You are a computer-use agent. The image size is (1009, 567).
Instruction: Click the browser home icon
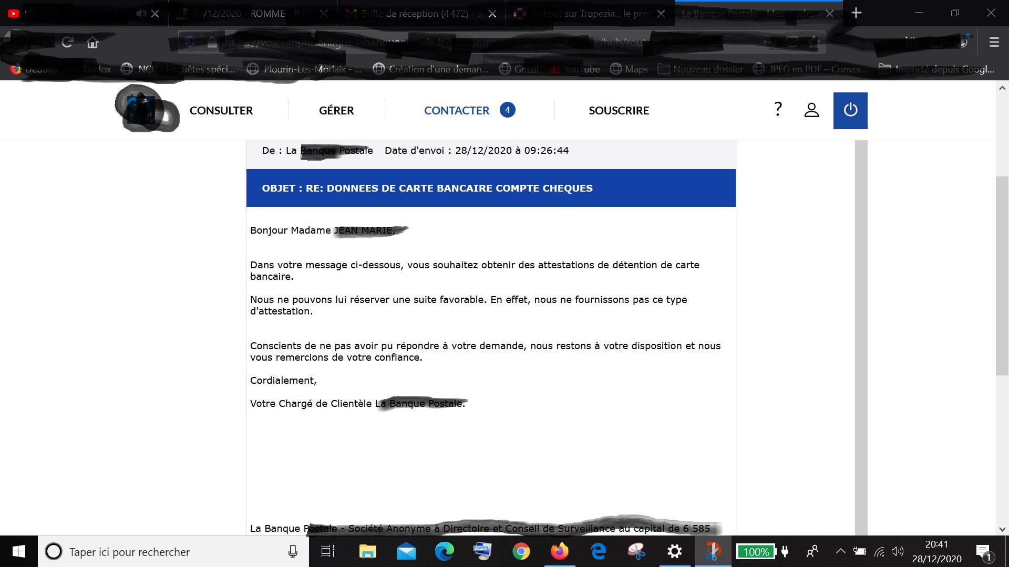tap(92, 43)
